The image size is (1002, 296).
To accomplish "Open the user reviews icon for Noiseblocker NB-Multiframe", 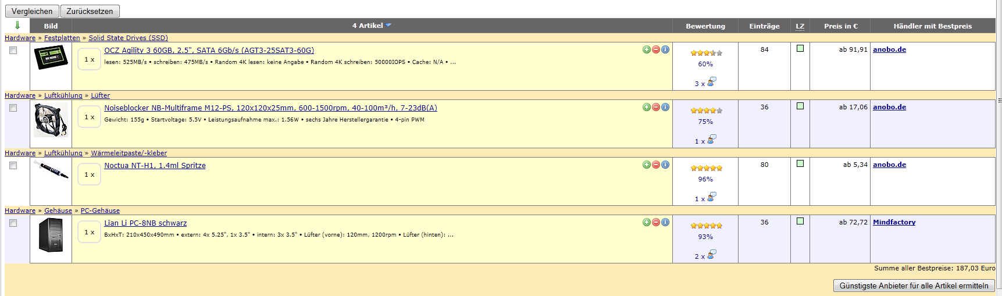I will click(711, 139).
